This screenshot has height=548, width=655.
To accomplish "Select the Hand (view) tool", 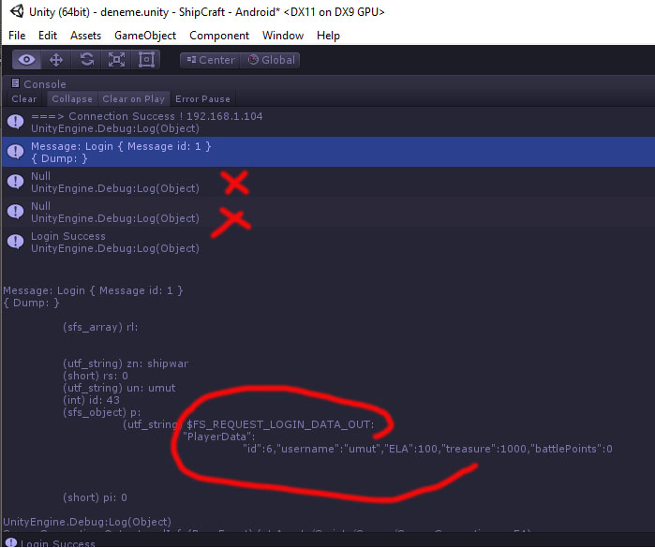I will 26,60.
